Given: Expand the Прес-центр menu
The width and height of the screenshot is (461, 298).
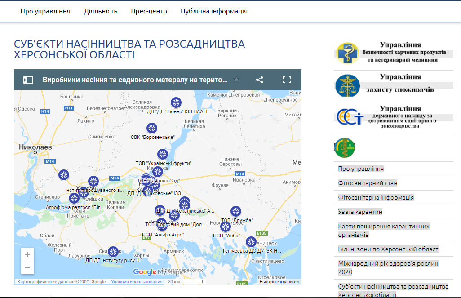Looking at the screenshot, I should (x=149, y=11).
